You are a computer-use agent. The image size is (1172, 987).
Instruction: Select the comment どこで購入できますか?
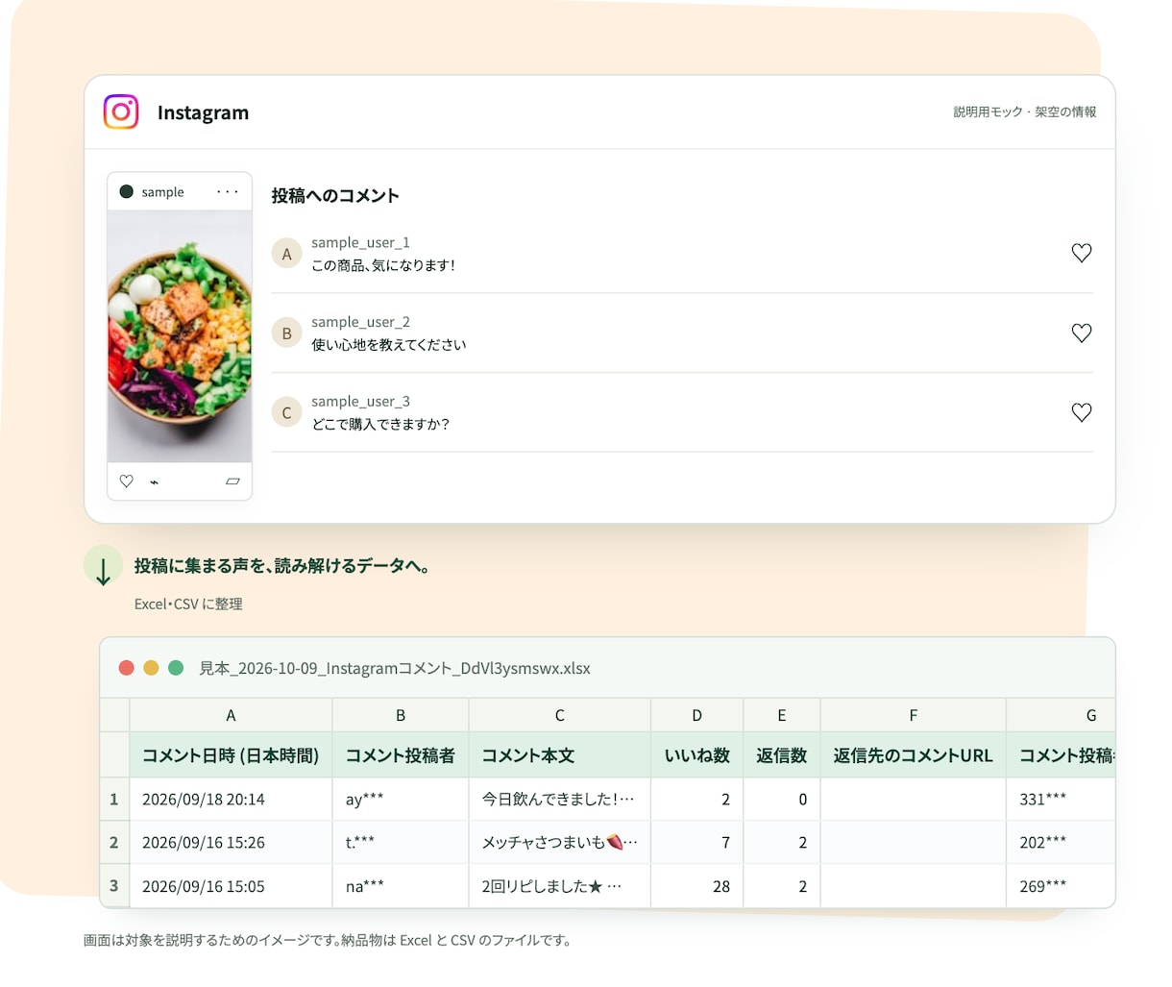380,424
